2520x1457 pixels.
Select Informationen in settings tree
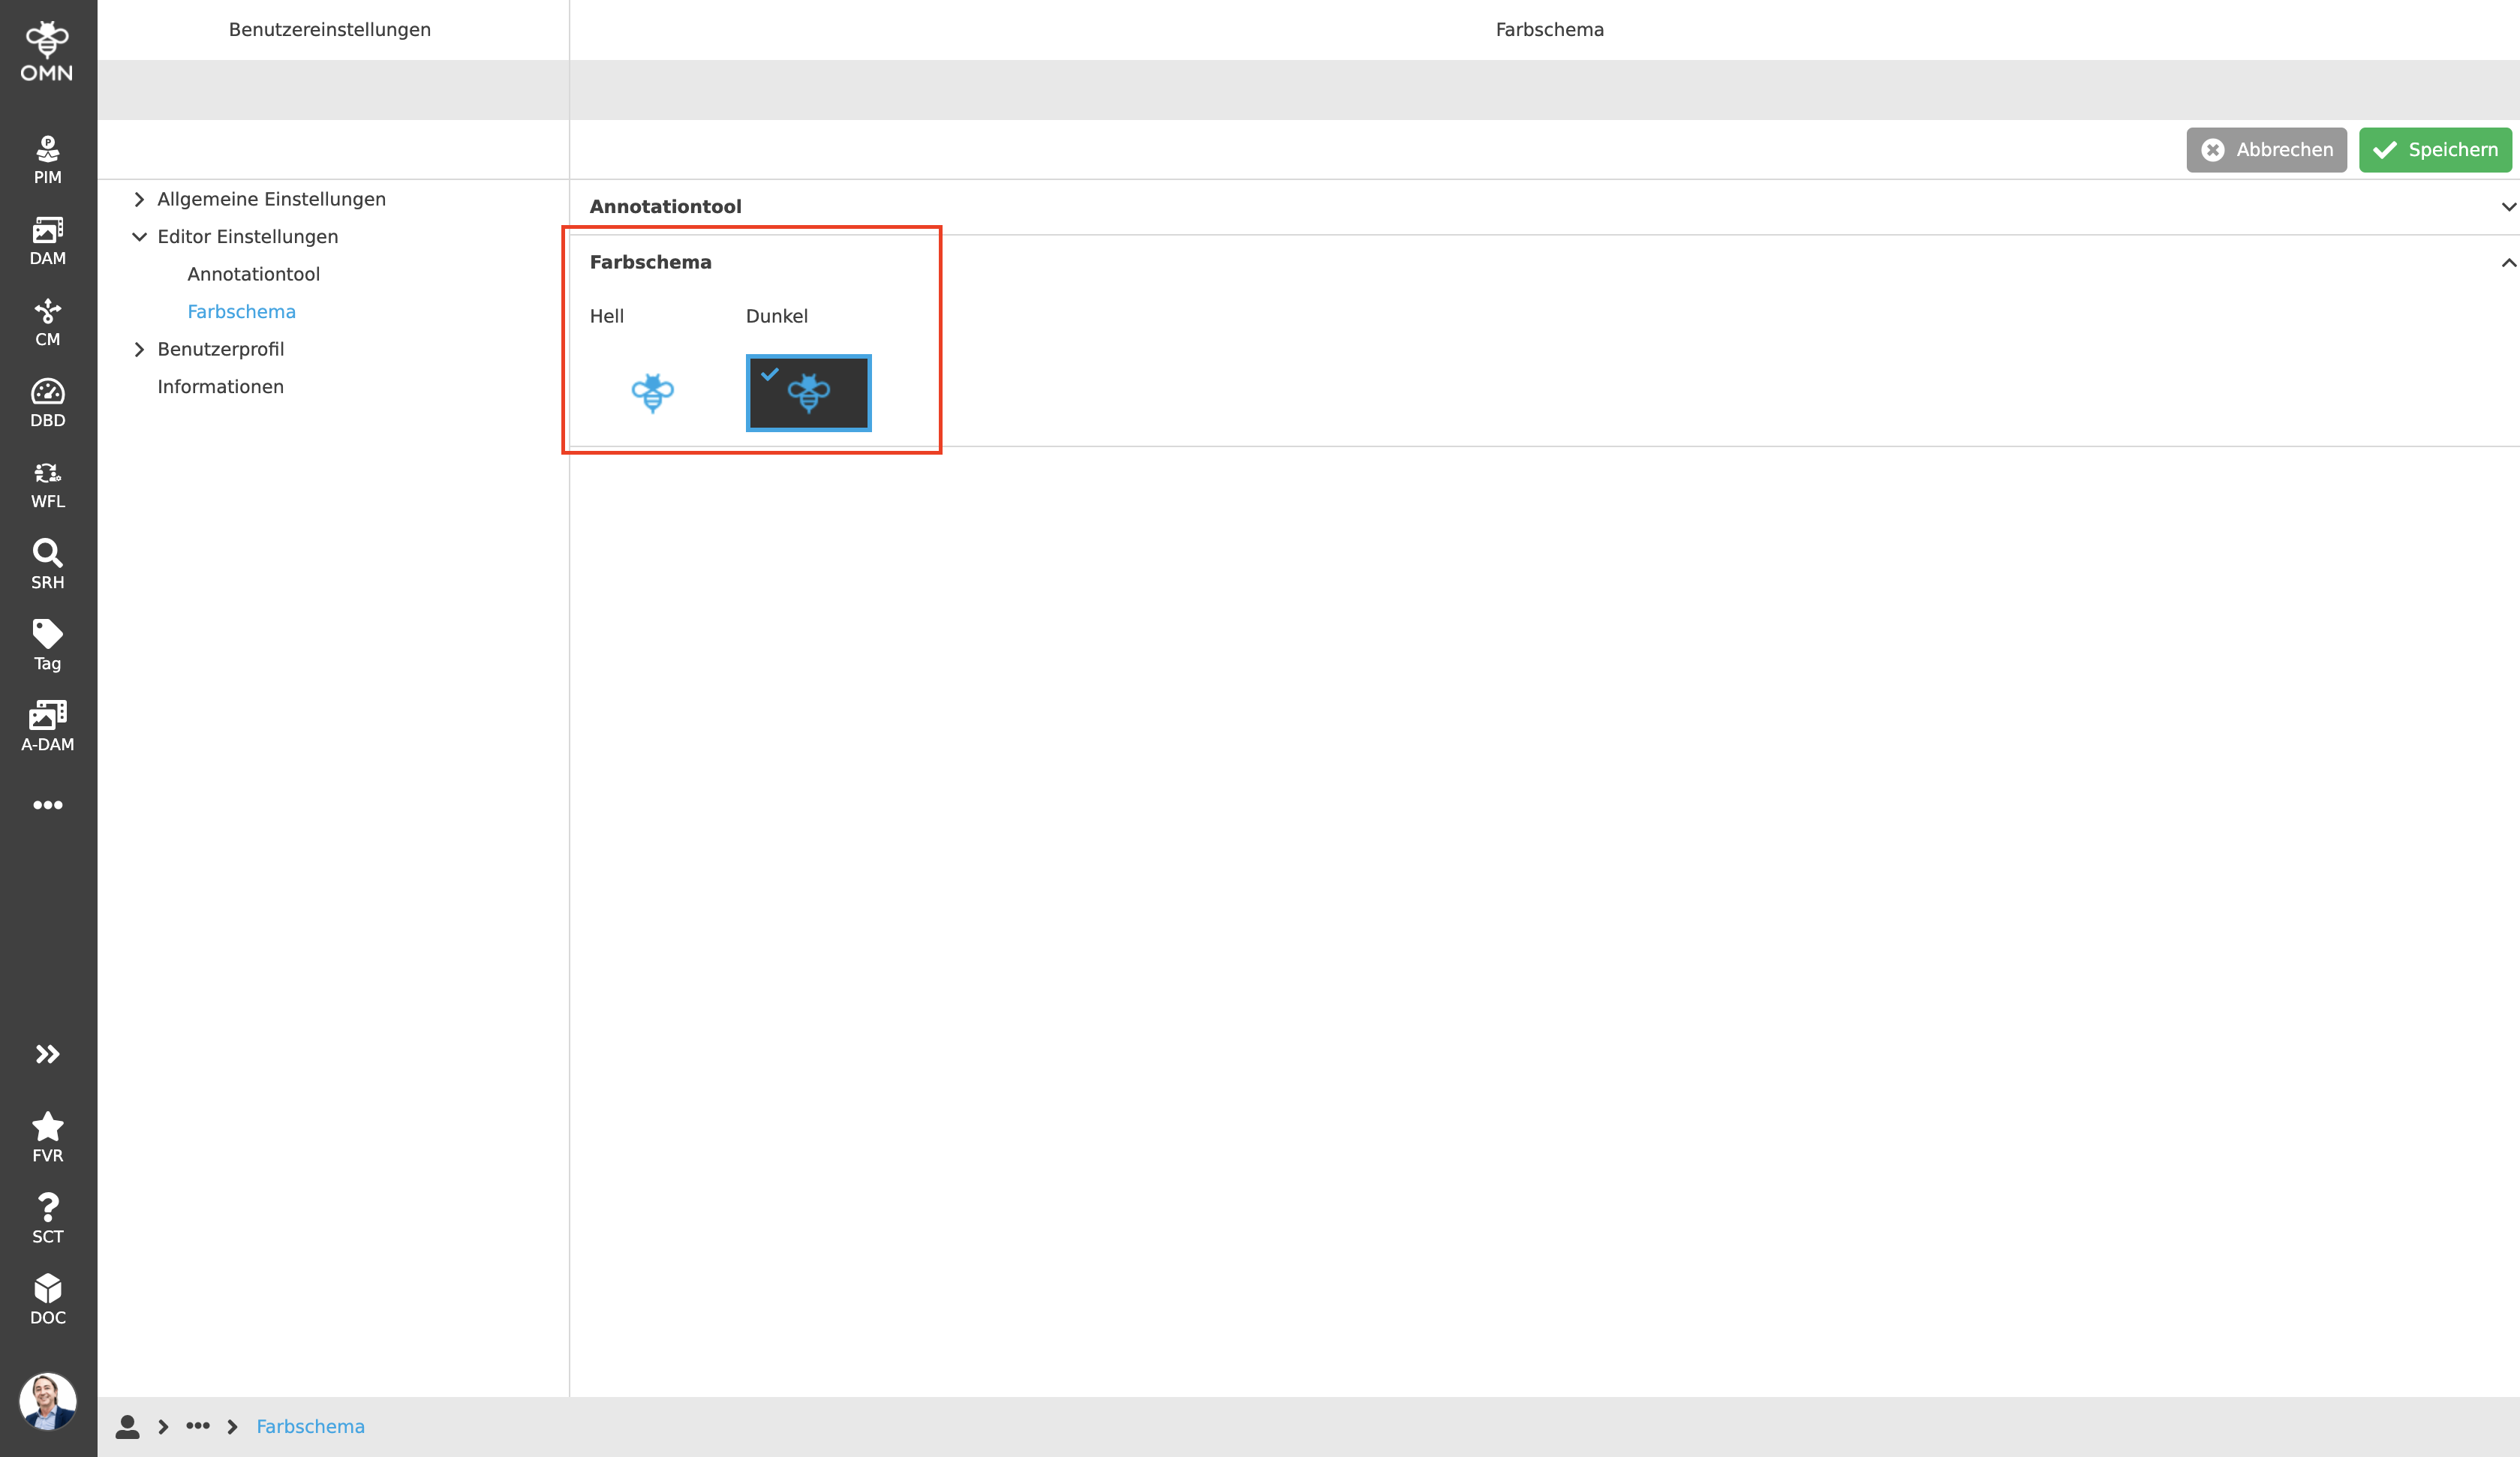click(220, 387)
